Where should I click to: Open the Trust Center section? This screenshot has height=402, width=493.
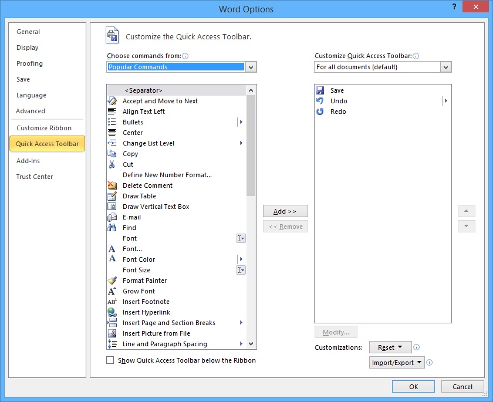click(x=34, y=177)
